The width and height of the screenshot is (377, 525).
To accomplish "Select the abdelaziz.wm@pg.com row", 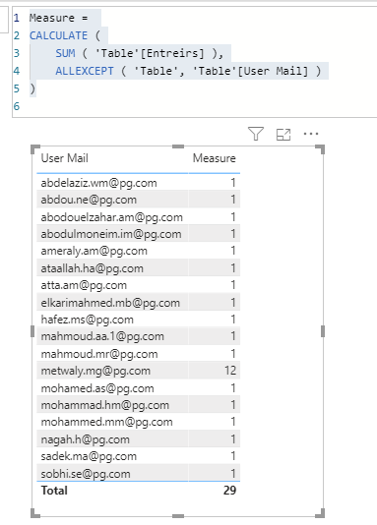I will (139, 183).
